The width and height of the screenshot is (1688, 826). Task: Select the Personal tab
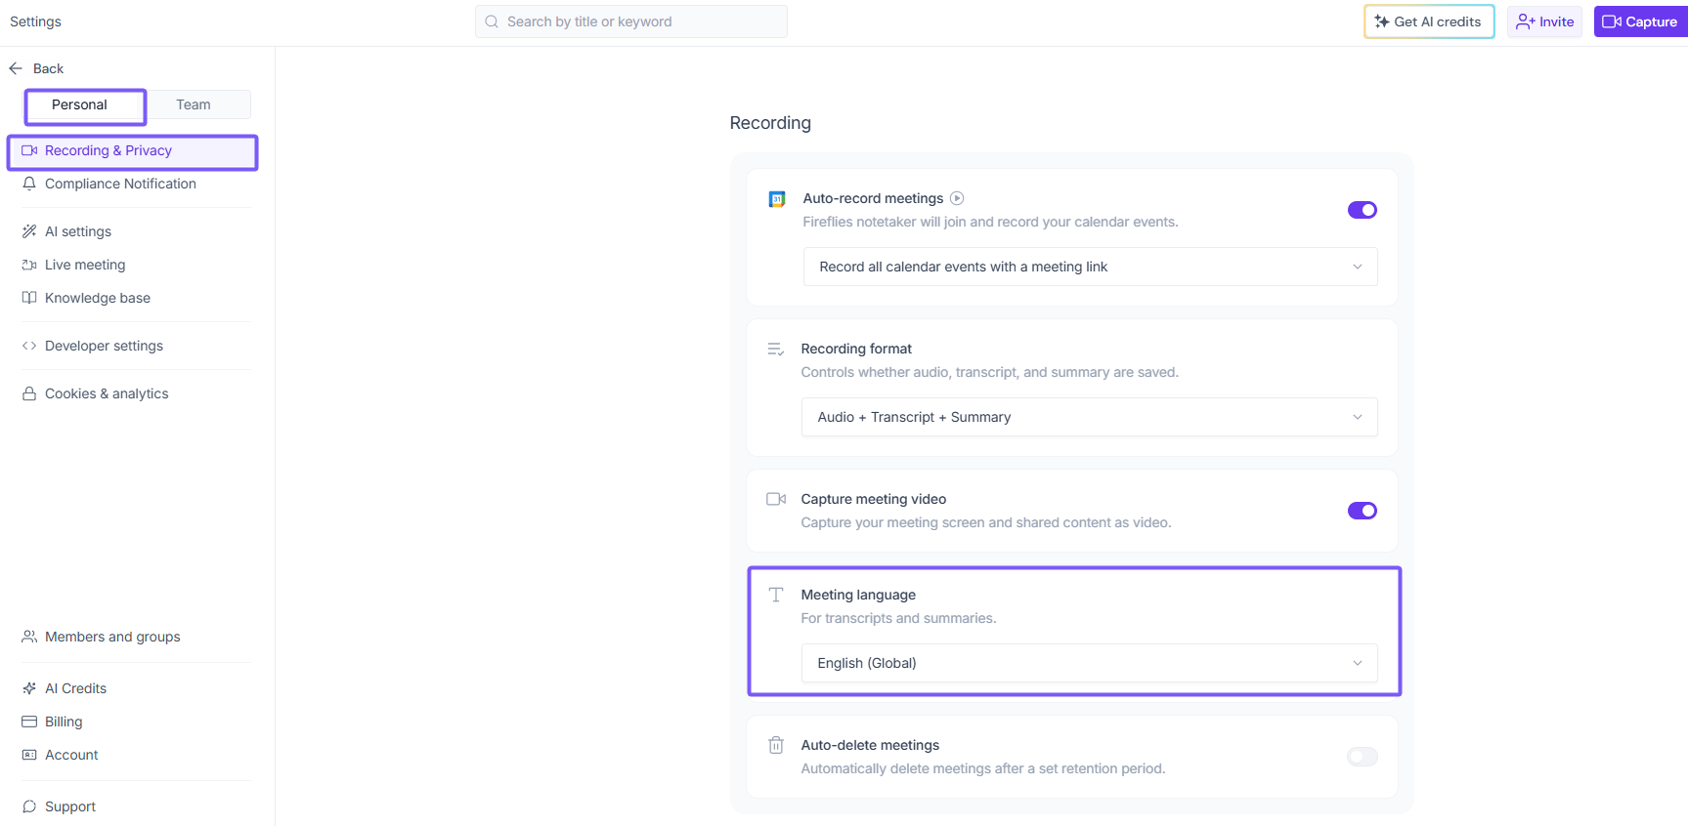click(80, 104)
